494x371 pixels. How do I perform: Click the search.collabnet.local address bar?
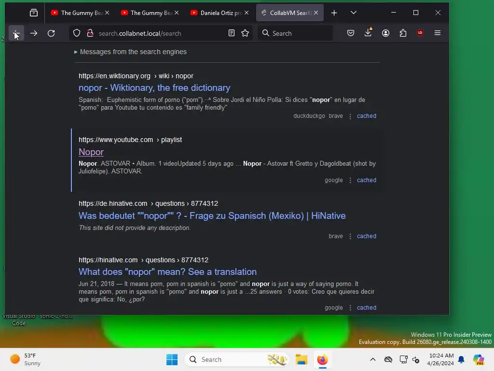tap(161, 33)
